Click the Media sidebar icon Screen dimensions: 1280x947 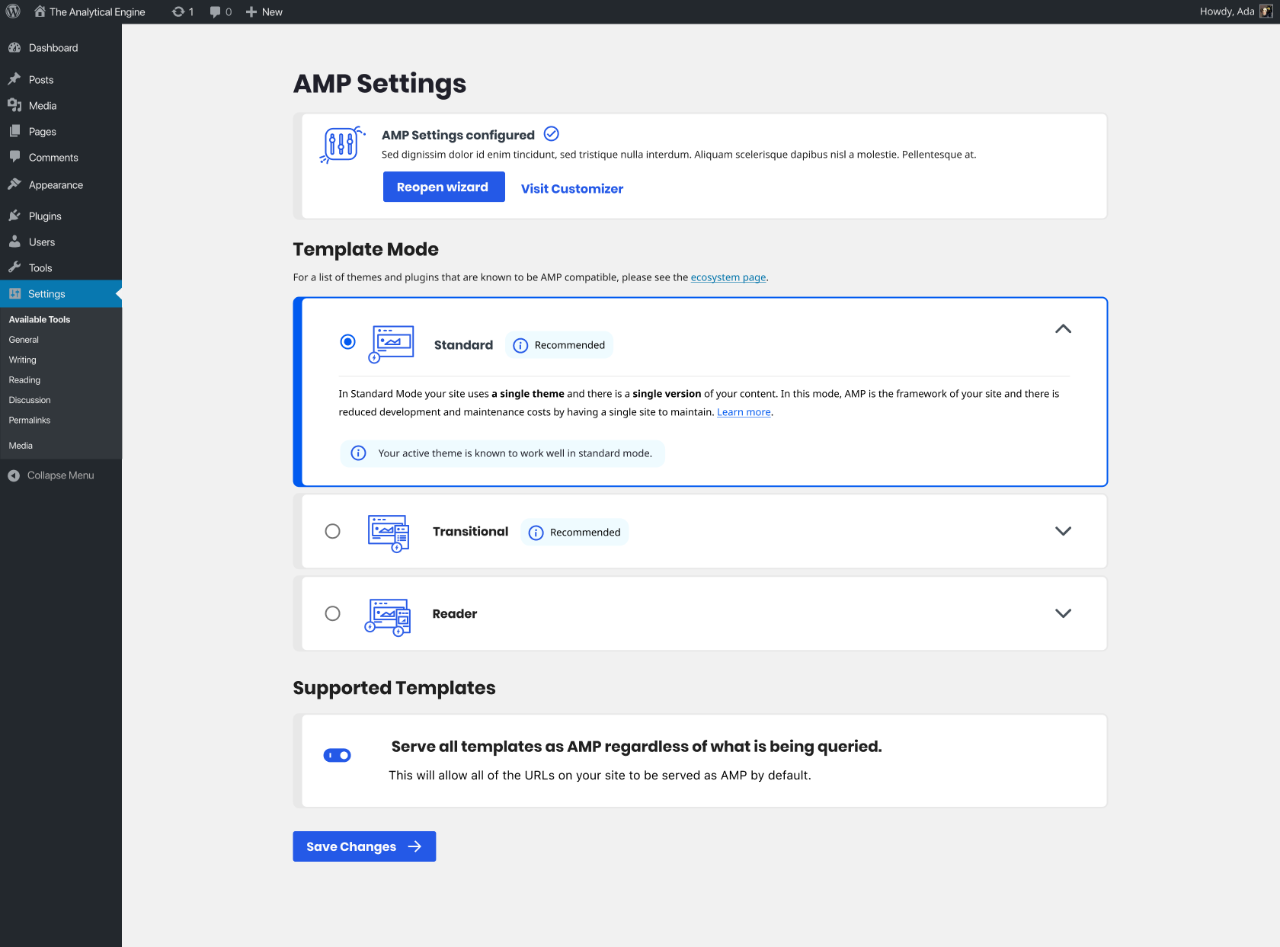(x=14, y=105)
